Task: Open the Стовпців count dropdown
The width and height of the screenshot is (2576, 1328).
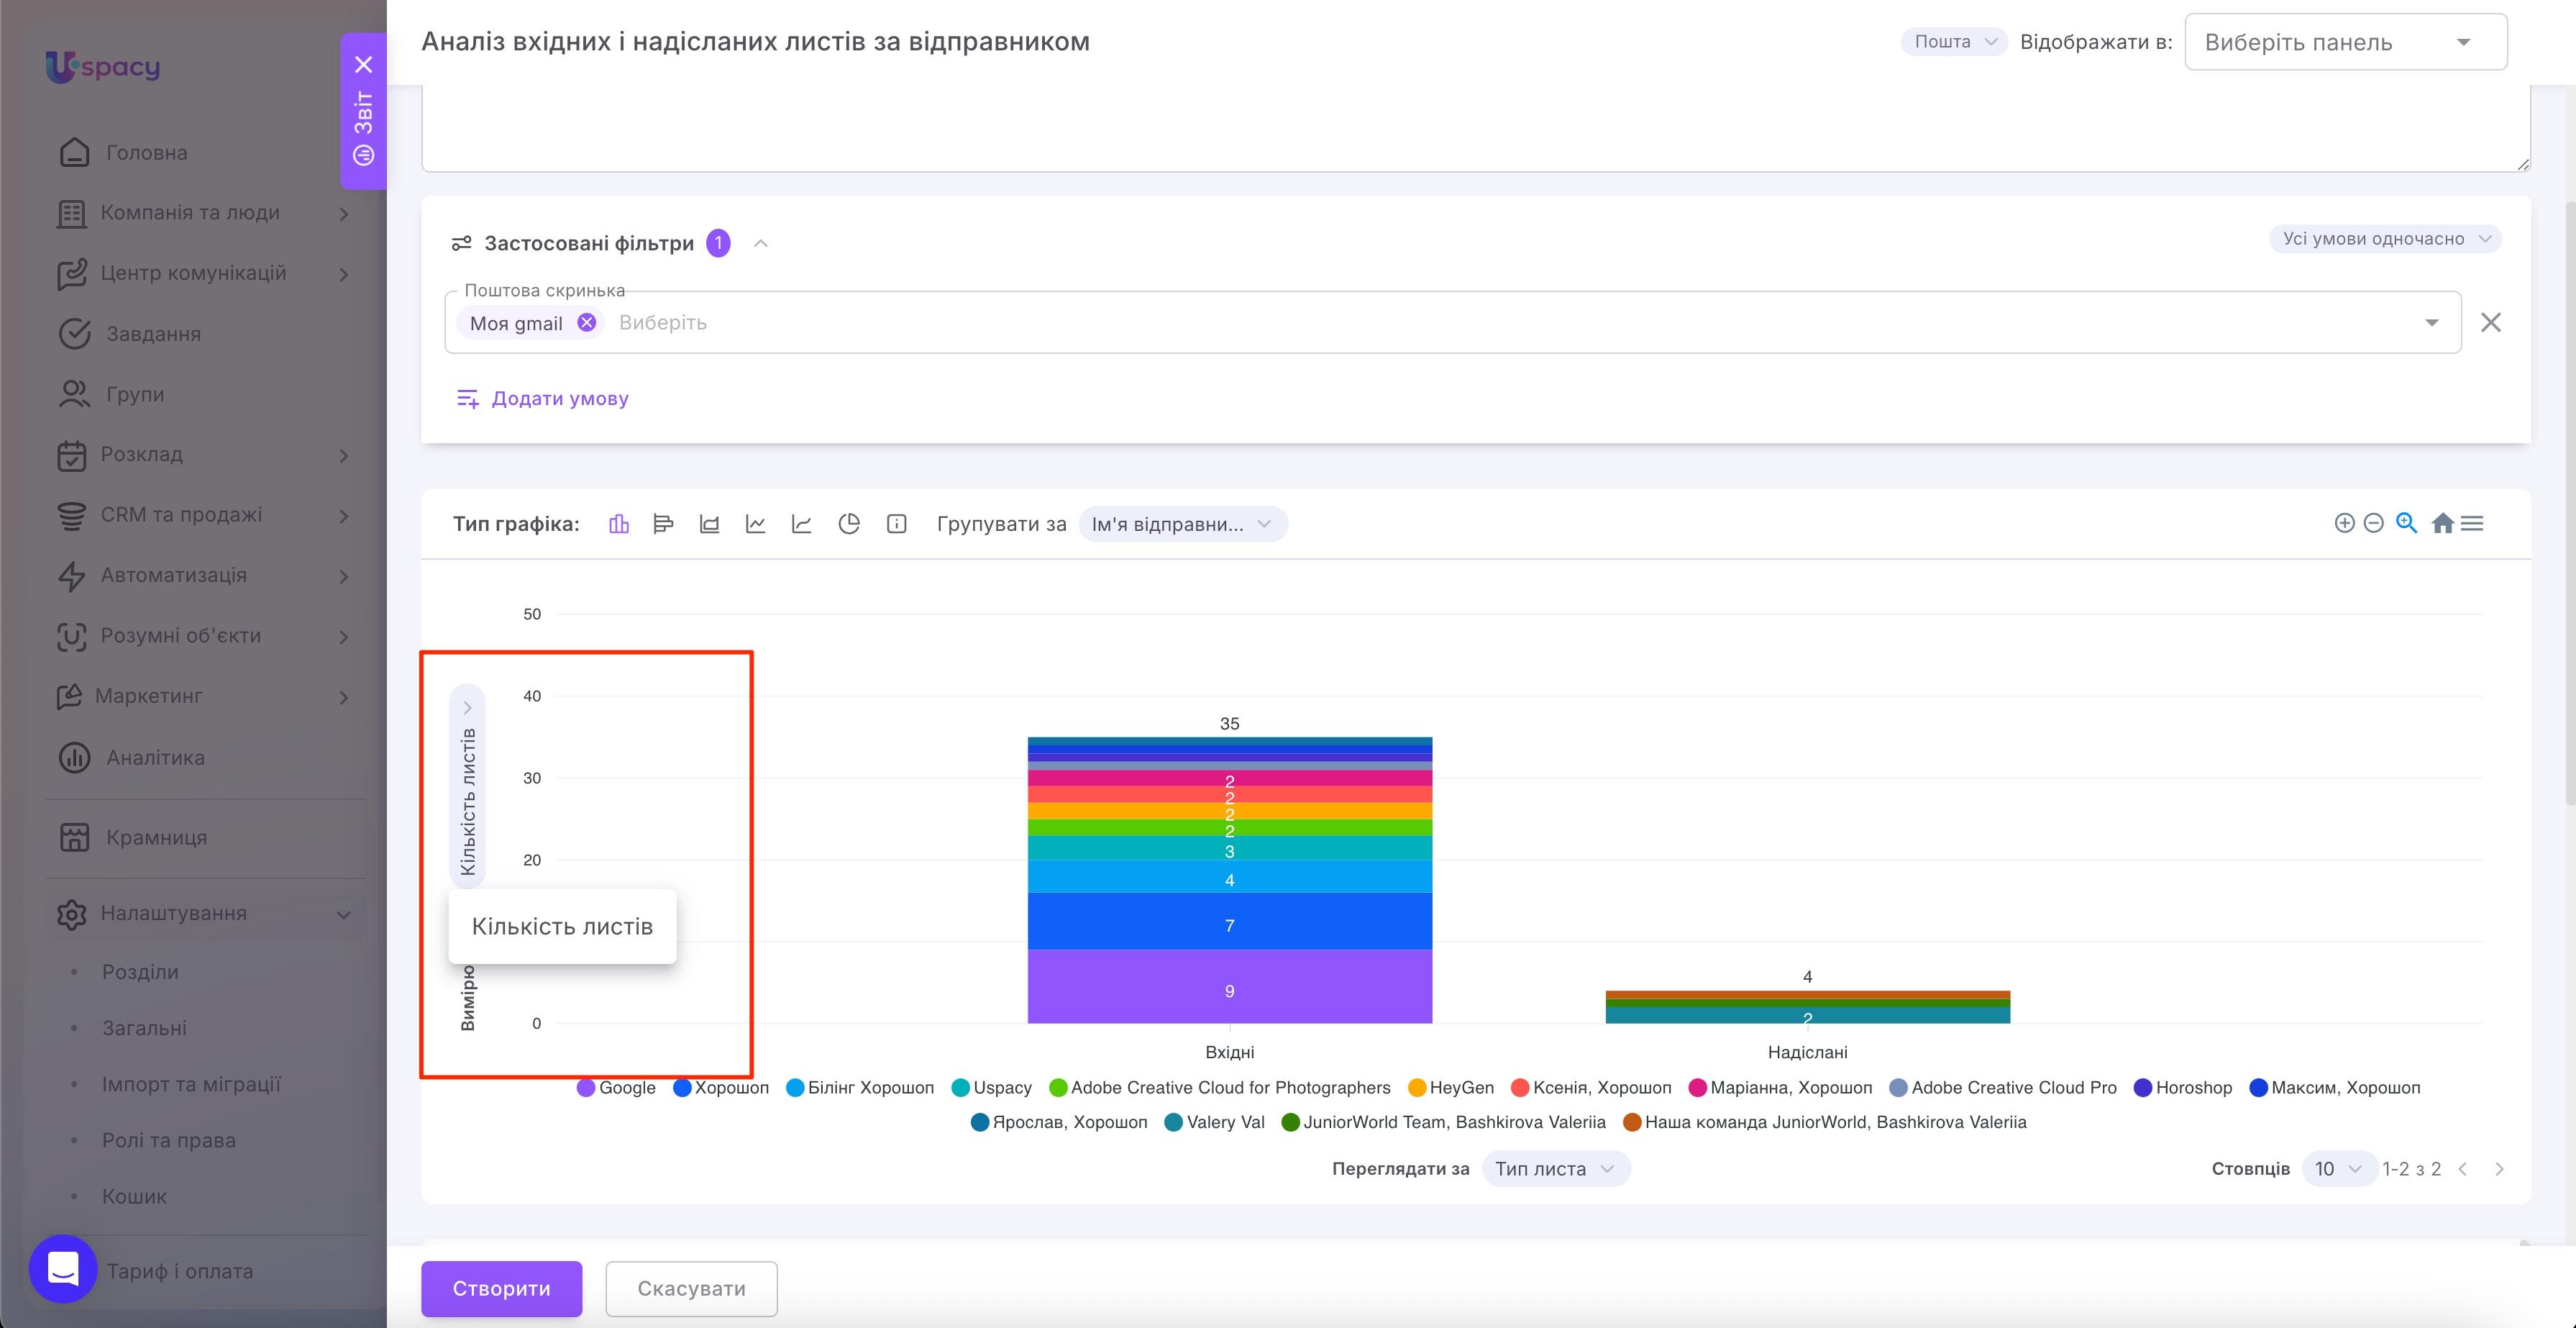Action: (x=2339, y=1169)
